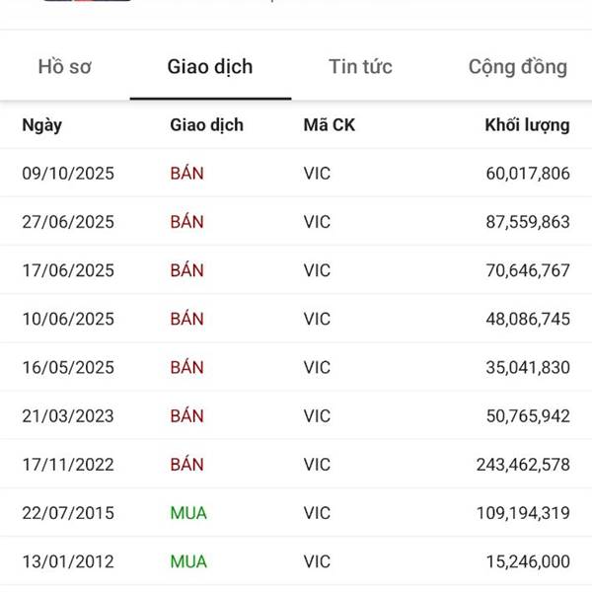This screenshot has height=592, width=592.
Task: Click volume 48,086,745
Action: (528, 319)
